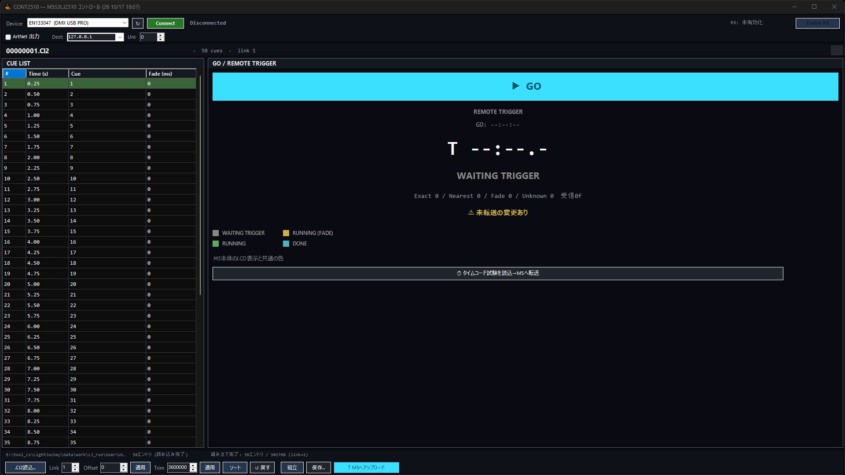
Task: Click the Offset input field
Action: (x=110, y=468)
